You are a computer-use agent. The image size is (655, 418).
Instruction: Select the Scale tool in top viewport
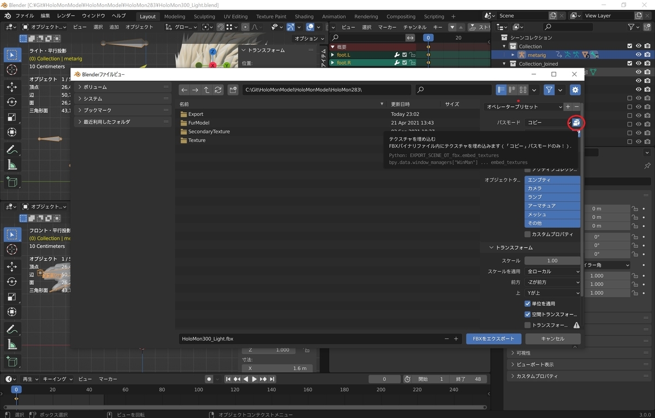[12, 117]
